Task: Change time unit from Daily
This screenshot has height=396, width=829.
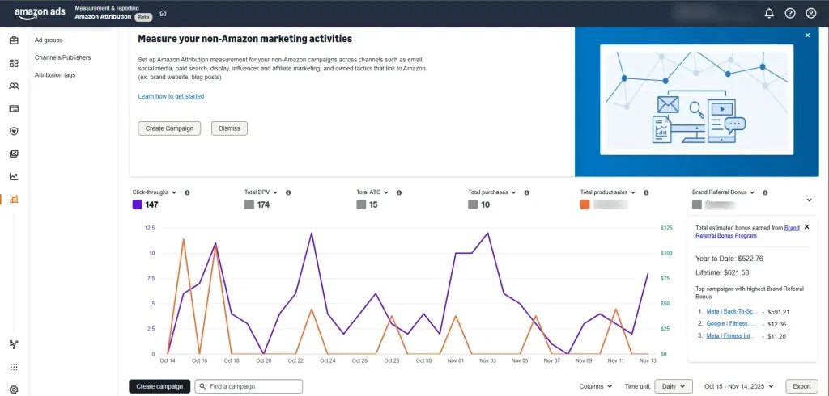Action: click(x=674, y=386)
